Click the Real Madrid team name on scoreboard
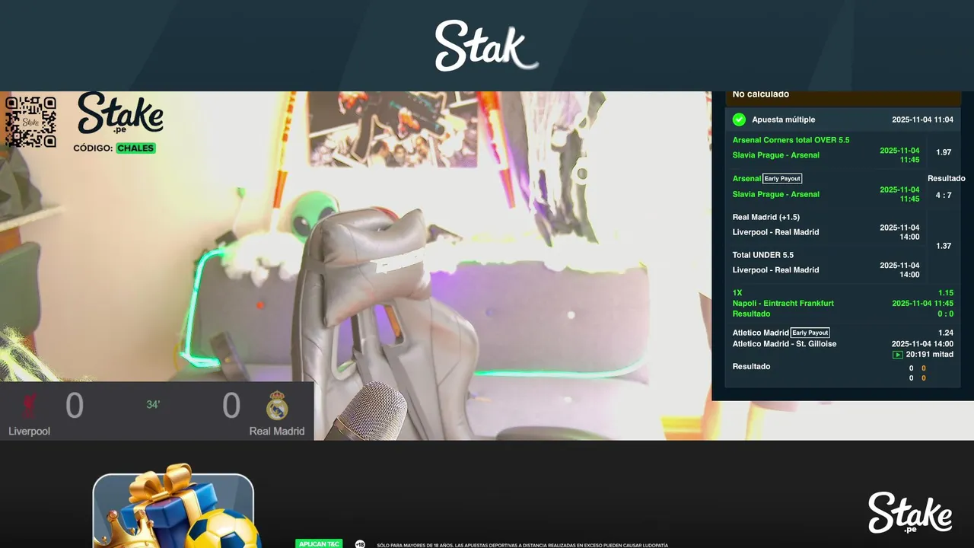Viewport: 974px width, 548px height. click(277, 431)
